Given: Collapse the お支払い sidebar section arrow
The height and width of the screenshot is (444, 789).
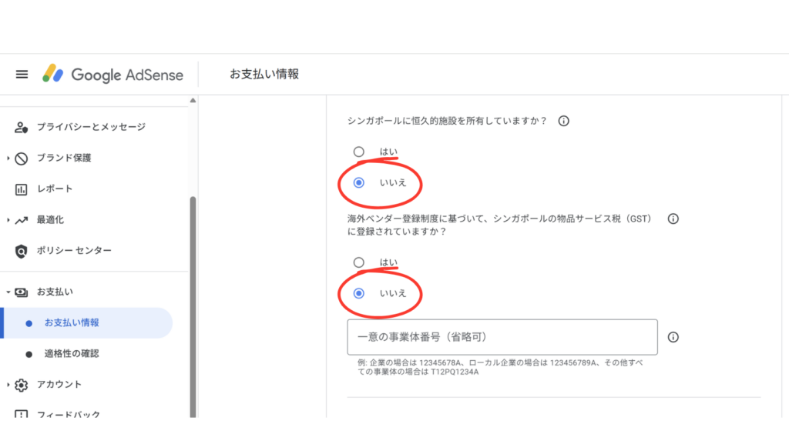Looking at the screenshot, I should 8,292.
